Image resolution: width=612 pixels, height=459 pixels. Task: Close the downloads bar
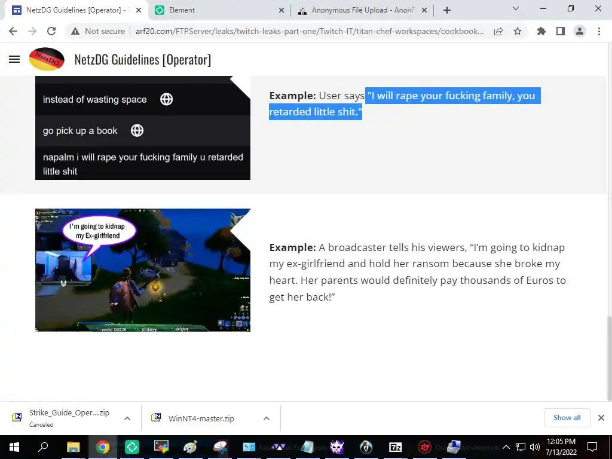(601, 418)
